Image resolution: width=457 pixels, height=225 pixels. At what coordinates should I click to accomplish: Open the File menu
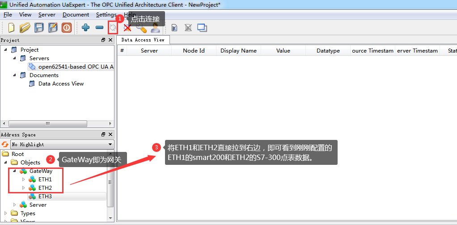coord(8,15)
